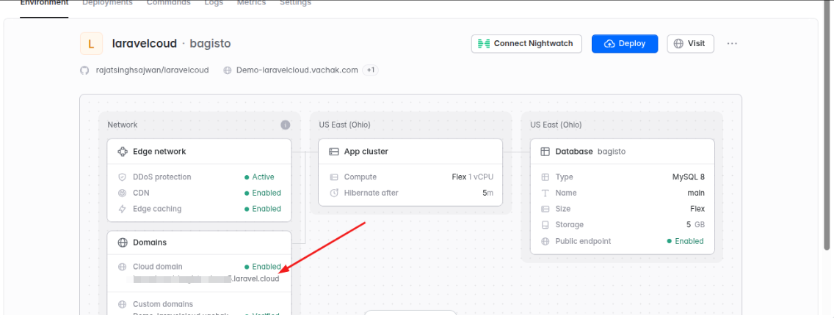
Task: Click the blue Deploy button
Action: pyautogui.click(x=625, y=43)
